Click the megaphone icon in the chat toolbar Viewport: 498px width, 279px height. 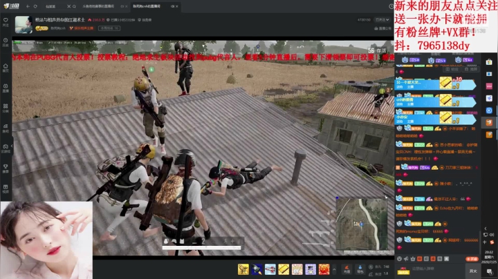tap(406, 259)
